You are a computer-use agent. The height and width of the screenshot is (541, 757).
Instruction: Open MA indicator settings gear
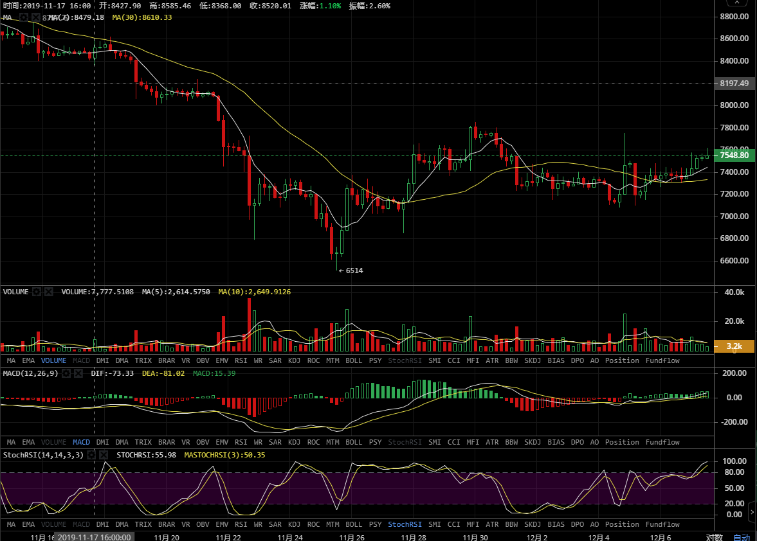[24, 17]
